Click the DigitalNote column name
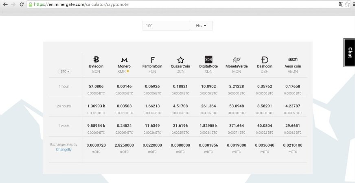Screen dimensions: 355x183 (x=208, y=66)
